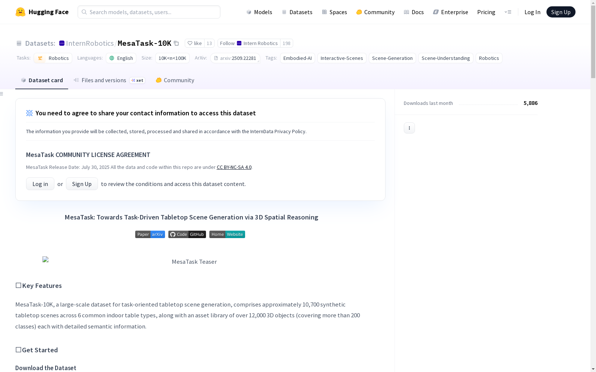
Task: Open the Paper arXiv badge
Action: point(150,234)
